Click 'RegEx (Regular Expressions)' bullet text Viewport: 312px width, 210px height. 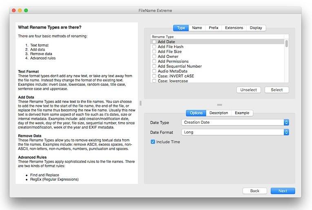[54, 179]
